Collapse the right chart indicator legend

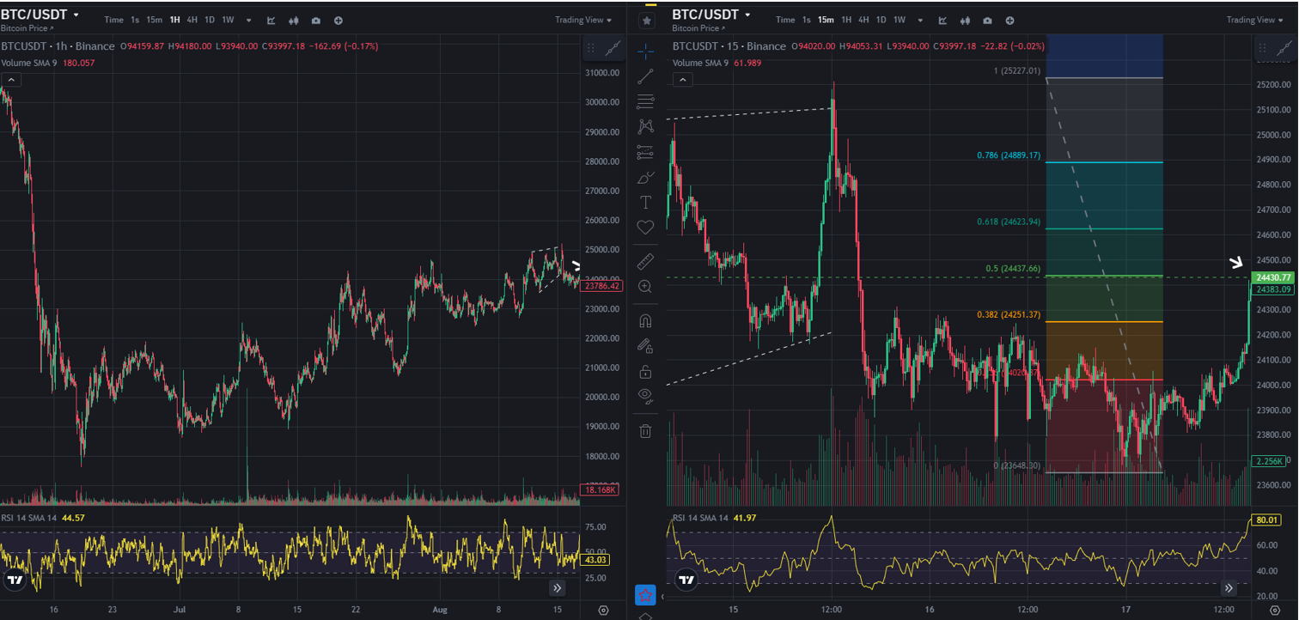[682, 80]
